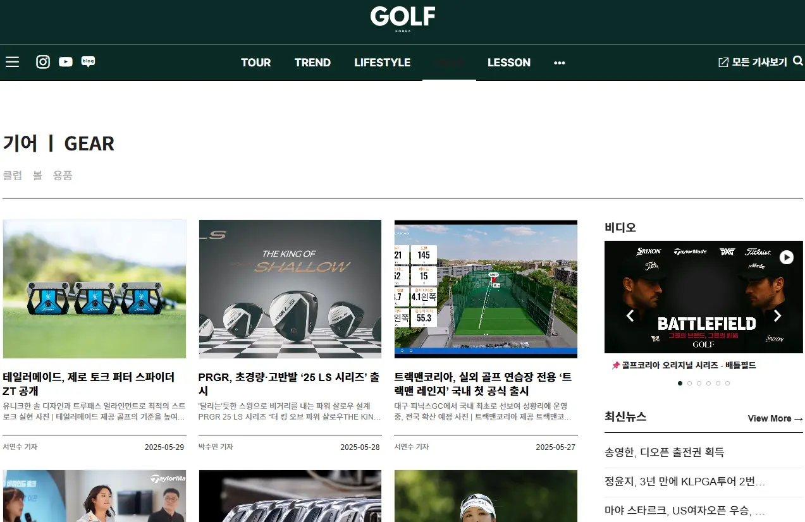The height and width of the screenshot is (522, 805).
Task: Select the sixth video carousel dot
Action: [728, 383]
